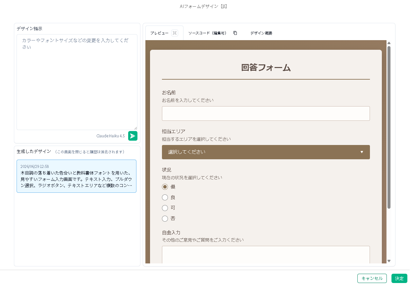Viewport: 411px width, 285px height.
Task: Click the text その他のご意見やご質問をご入力ください
Action: pos(203,240)
